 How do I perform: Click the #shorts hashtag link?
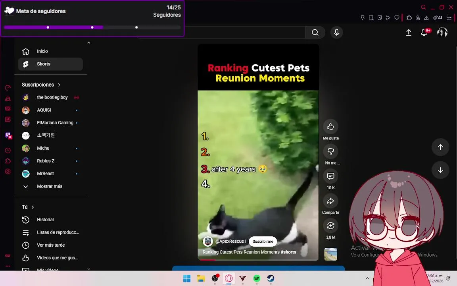288,252
